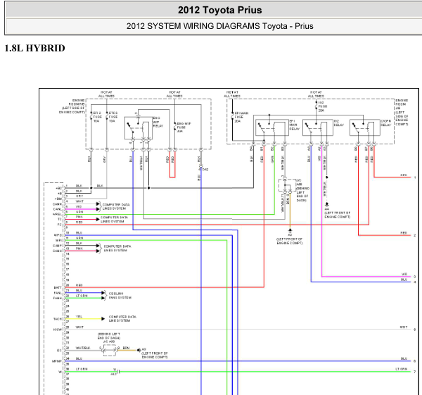Click the 'PNK' label at pin 7

tap(79, 217)
